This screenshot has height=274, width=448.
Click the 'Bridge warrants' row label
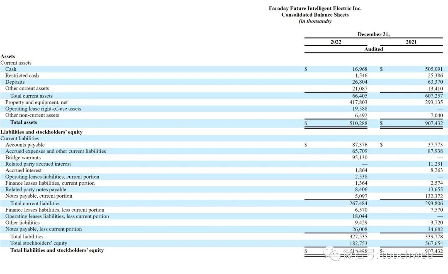(23, 158)
